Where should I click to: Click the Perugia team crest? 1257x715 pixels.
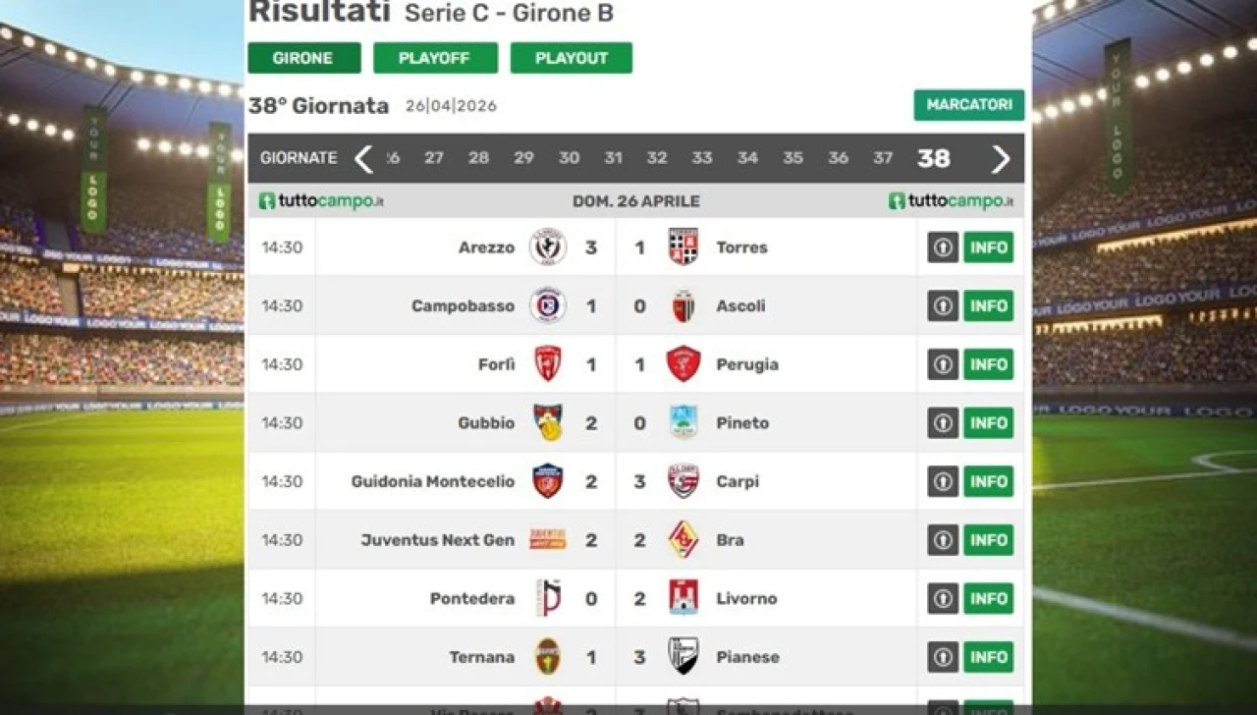pyautogui.click(x=683, y=364)
